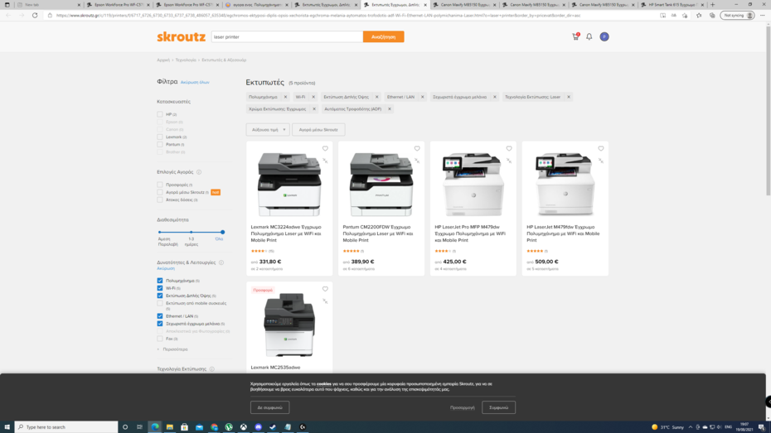Click compare icon on Lexmark MC2535adwe card
771x433 pixels.
point(325,301)
